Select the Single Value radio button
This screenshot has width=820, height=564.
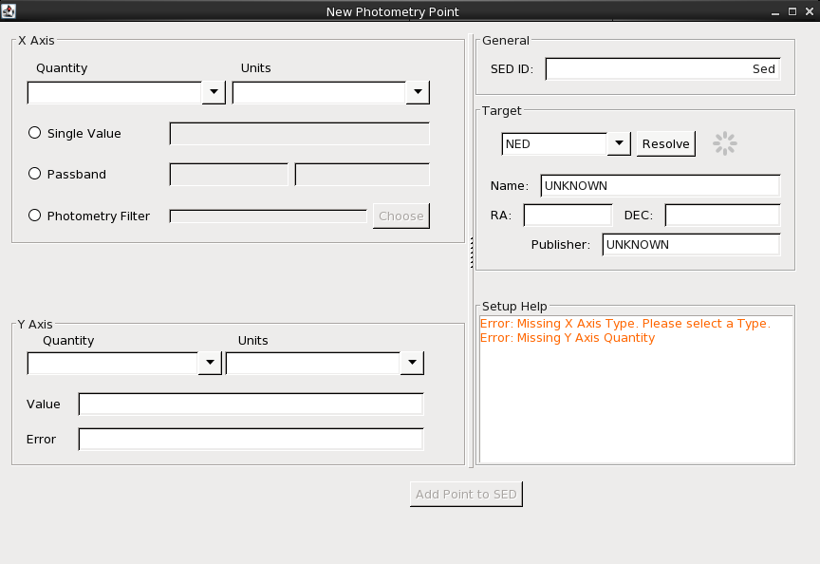[x=34, y=133]
